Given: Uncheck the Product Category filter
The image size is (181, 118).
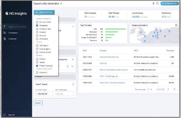Looking at the screenshot, I should coord(37,66).
